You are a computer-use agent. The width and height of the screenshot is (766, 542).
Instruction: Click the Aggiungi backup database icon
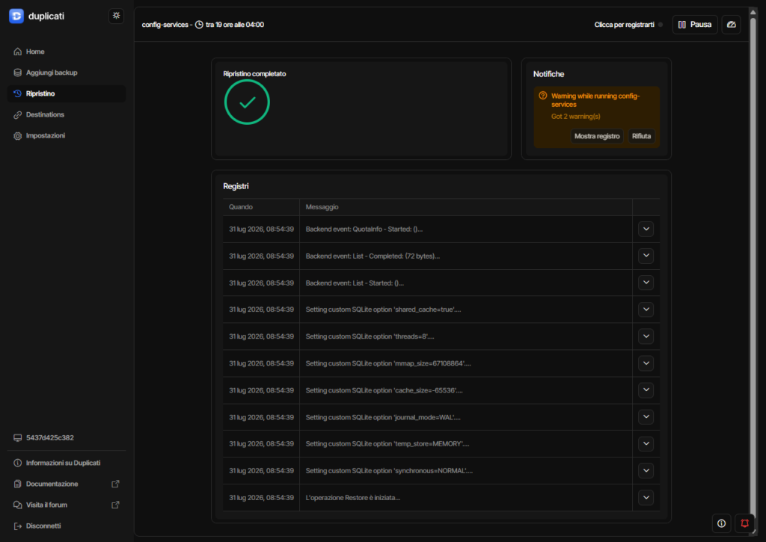click(x=18, y=73)
